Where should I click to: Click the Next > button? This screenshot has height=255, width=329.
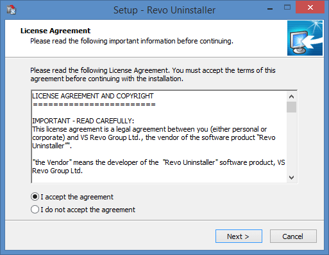(239, 236)
